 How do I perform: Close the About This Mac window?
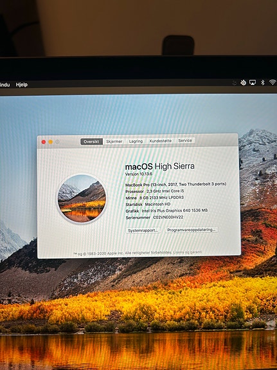(x=44, y=142)
